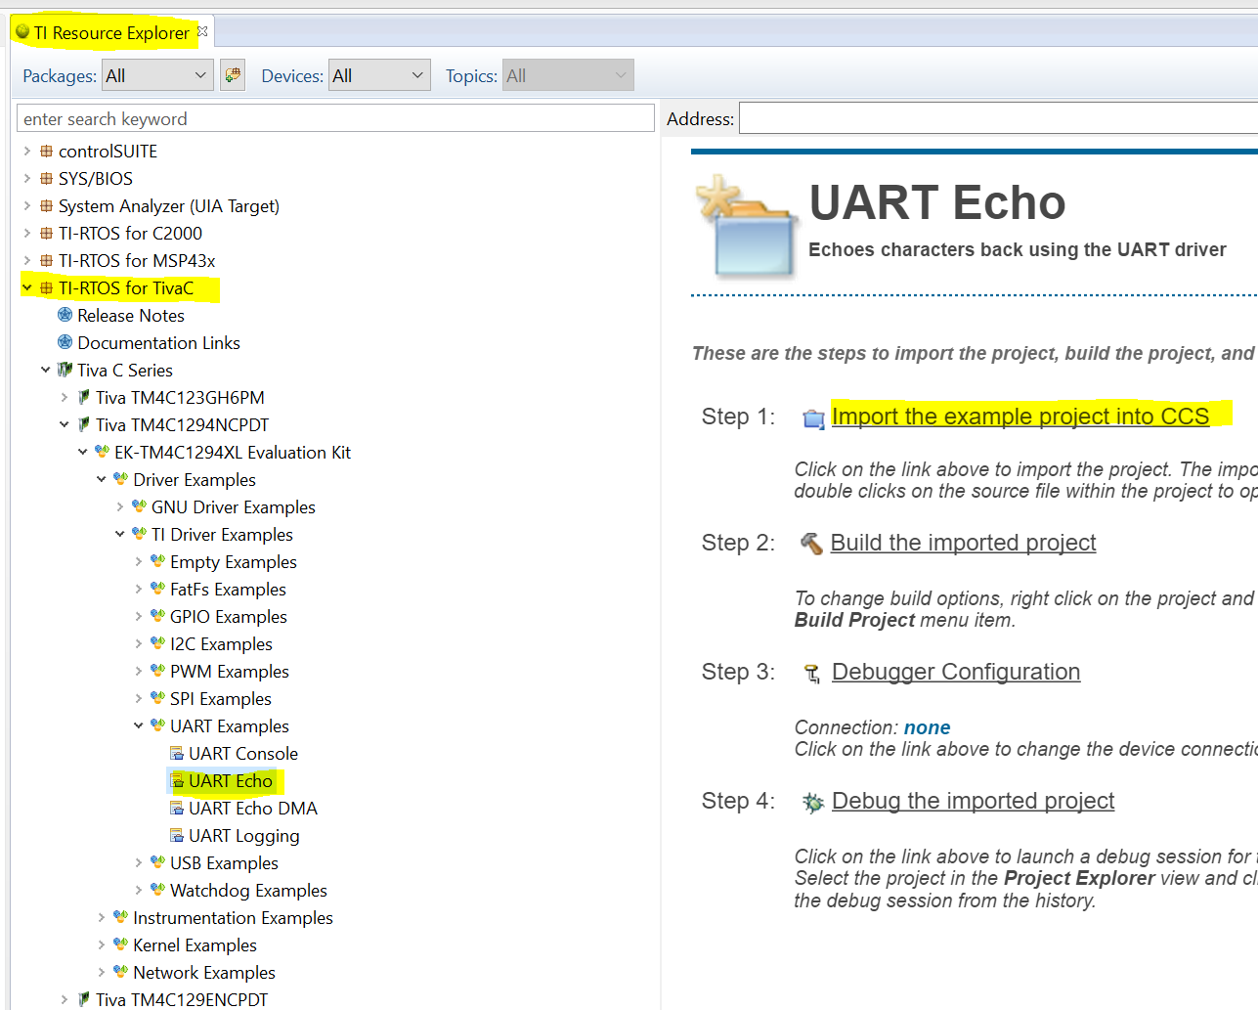The height and width of the screenshot is (1010, 1258).
Task: Click the package refresh icon beside Packages dropdown
Action: pos(233,75)
